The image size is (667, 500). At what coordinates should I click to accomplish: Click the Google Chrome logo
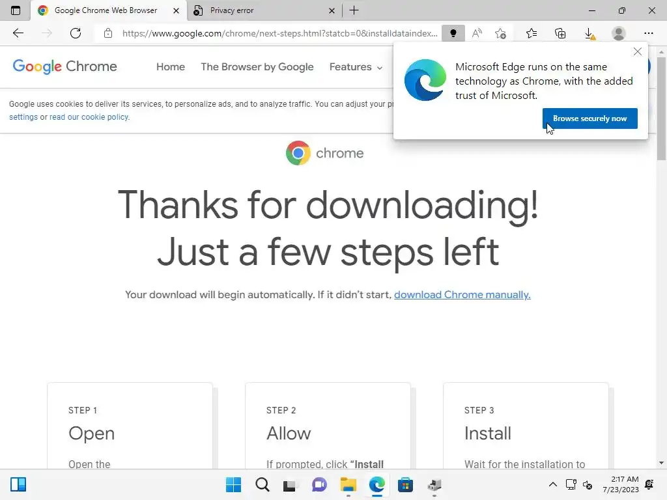(64, 66)
